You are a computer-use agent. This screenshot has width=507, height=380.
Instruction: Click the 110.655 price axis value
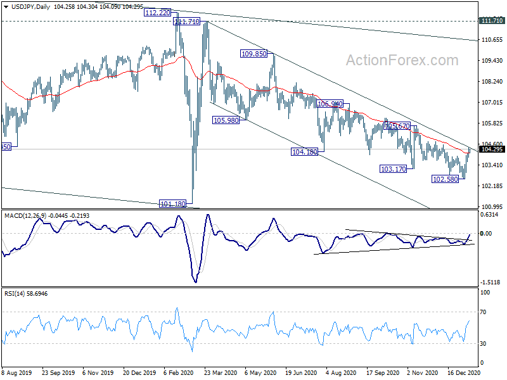[x=492, y=40]
